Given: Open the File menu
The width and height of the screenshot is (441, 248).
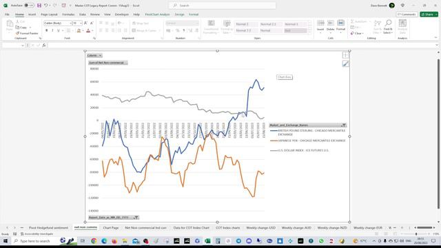Looking at the screenshot, I should tap(7, 14).
